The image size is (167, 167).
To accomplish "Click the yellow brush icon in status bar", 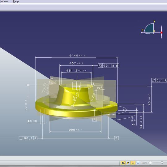I will (x=128, y=163).
